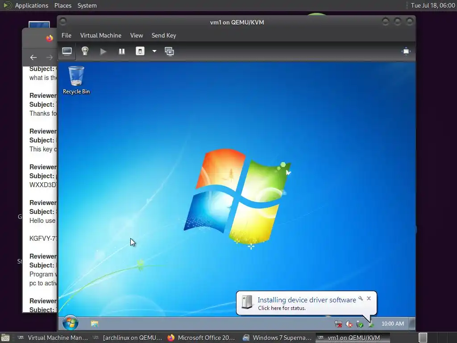Switch to Windows 7 Superna taskbar window
The width and height of the screenshot is (457, 343).
tap(277, 338)
